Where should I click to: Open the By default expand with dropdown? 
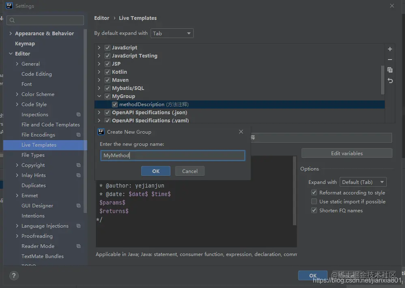click(x=172, y=33)
